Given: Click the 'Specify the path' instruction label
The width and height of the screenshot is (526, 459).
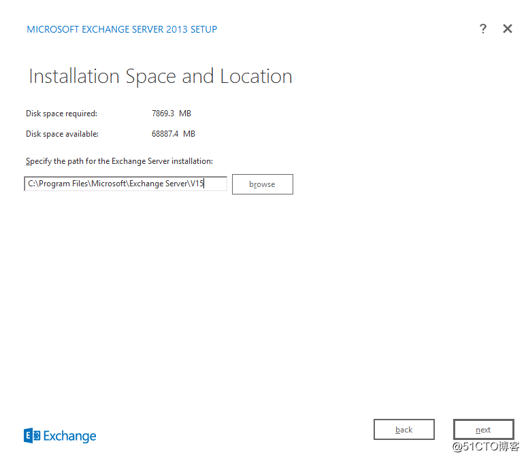Looking at the screenshot, I should pyautogui.click(x=119, y=161).
